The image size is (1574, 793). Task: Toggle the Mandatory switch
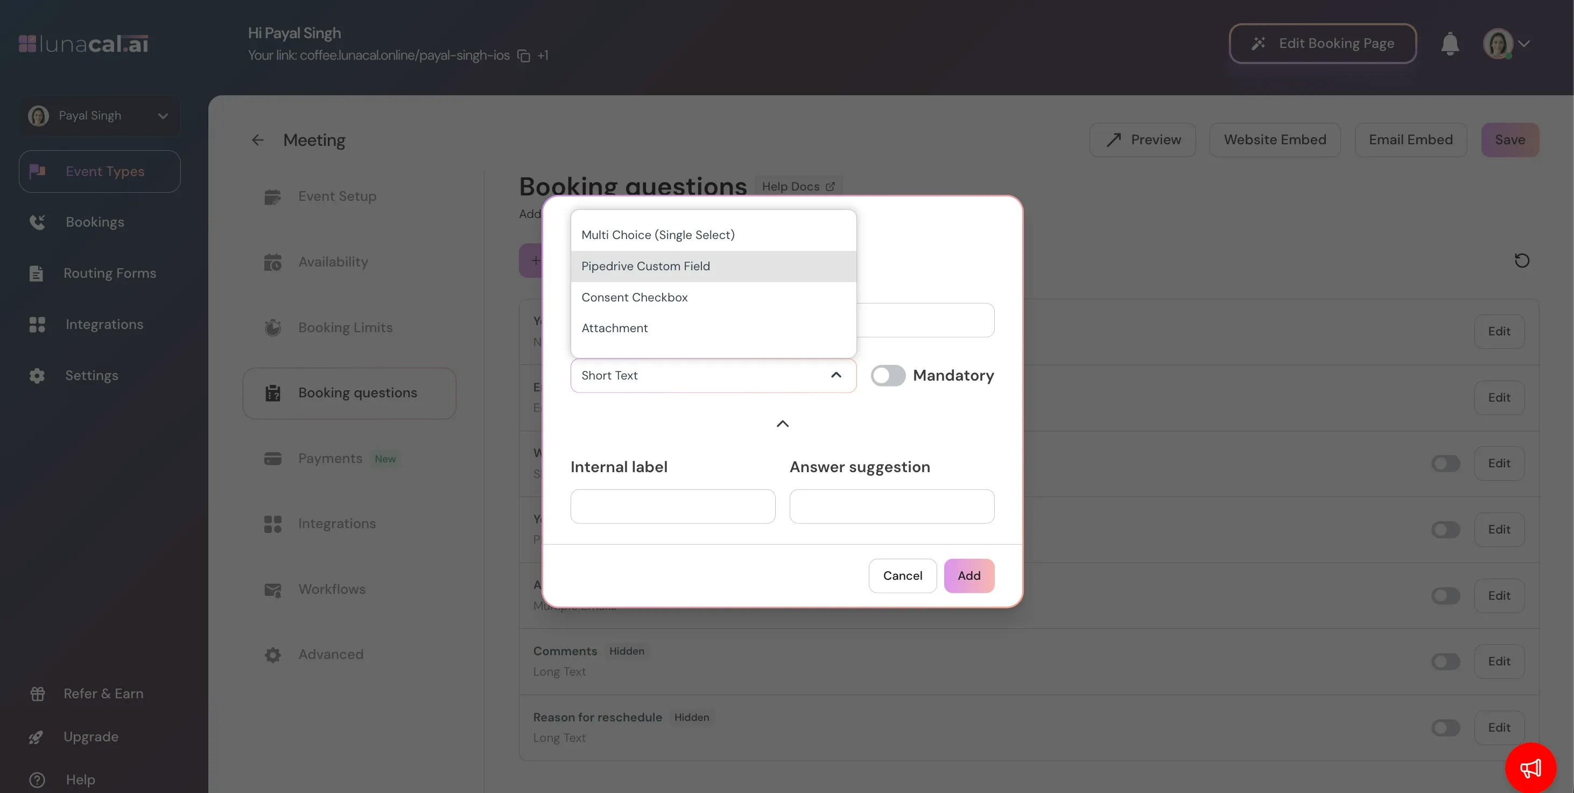point(887,375)
